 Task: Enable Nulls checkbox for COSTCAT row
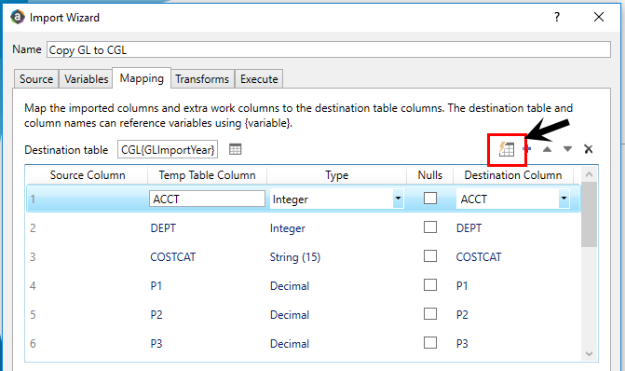click(x=430, y=255)
